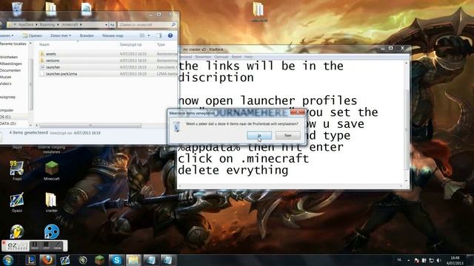This screenshot has width=474, height=266.
Task: Open Beeld menu in Kladblok
Action: click(236, 57)
